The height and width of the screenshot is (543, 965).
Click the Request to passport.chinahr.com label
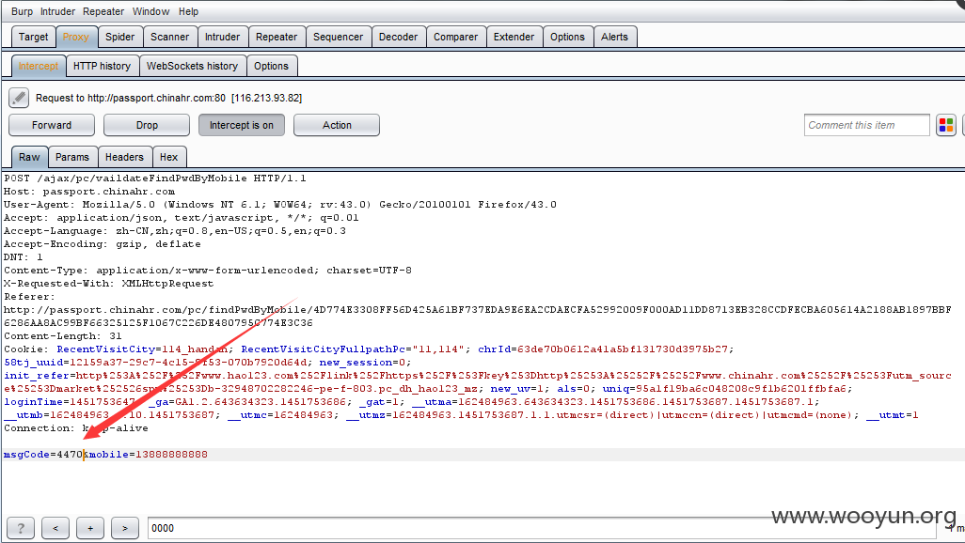pyautogui.click(x=168, y=98)
